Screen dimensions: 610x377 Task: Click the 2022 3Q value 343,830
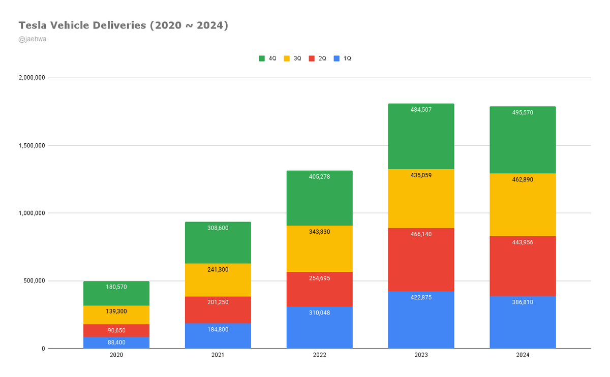pyautogui.click(x=319, y=232)
